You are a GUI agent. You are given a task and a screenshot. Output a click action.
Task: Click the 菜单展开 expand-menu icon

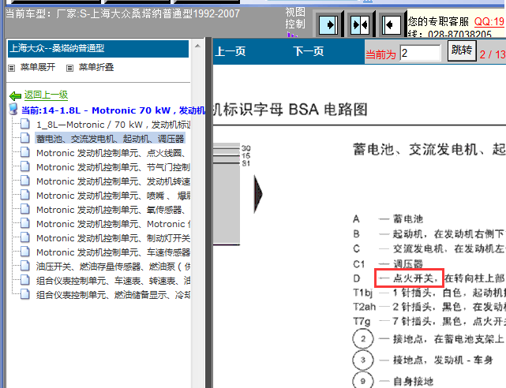(x=12, y=68)
